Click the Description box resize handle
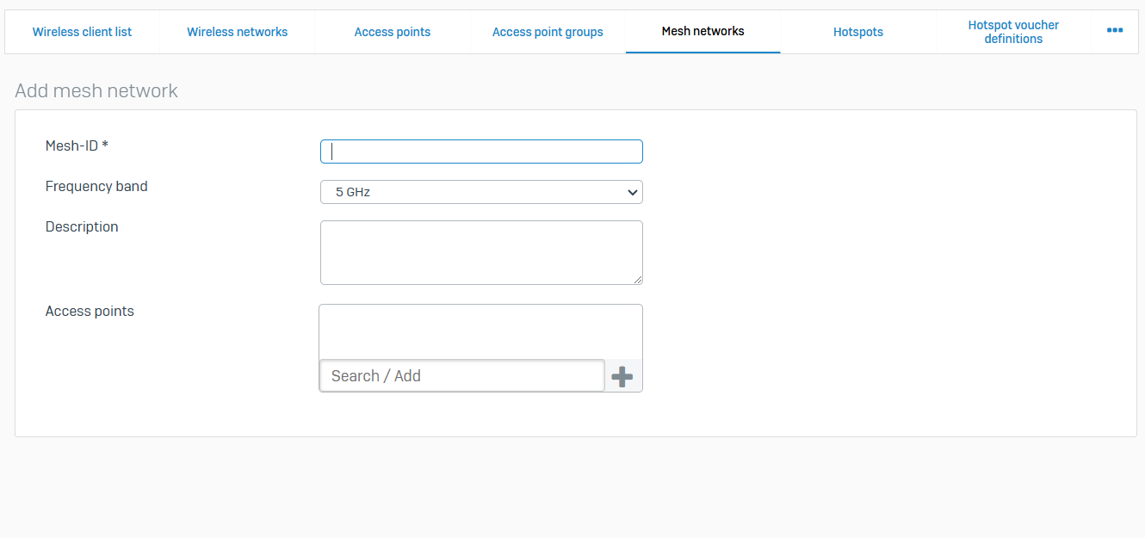Screen dimensions: 1145x538 pyautogui.click(x=638, y=280)
